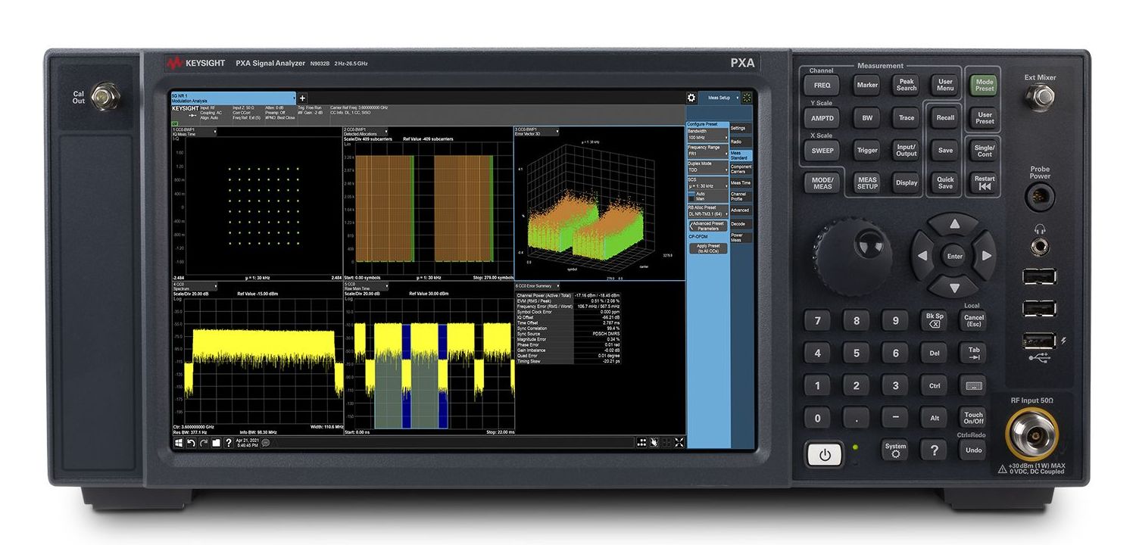Viewport: 1136px width, 545px height.
Task: Push the FREQ hardkey
Action: coord(822,85)
